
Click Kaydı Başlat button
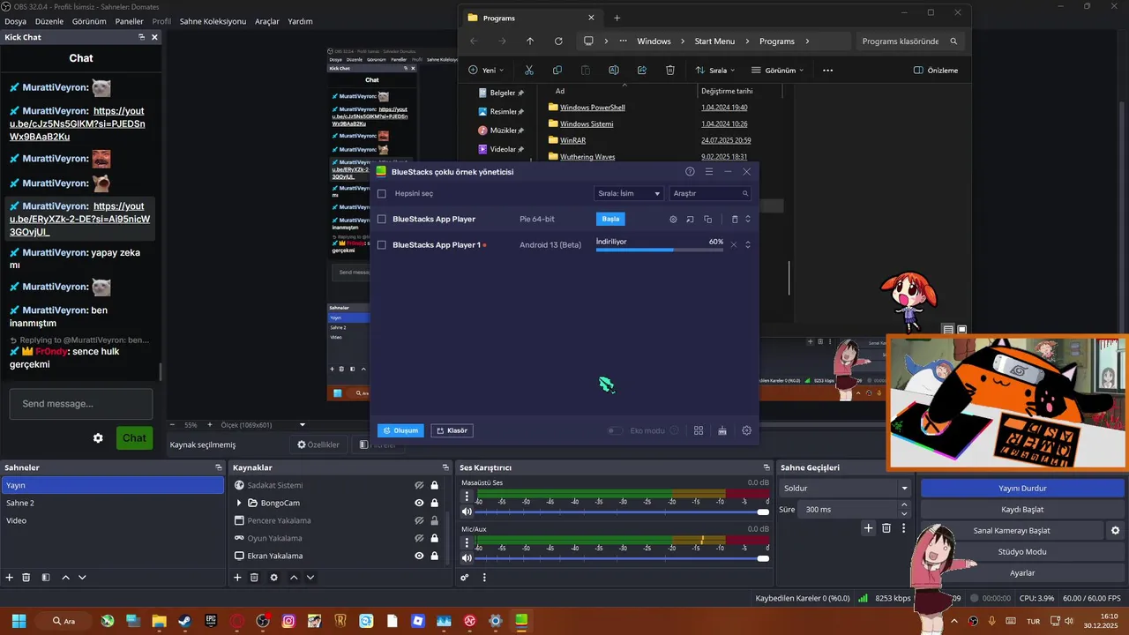(1022, 509)
